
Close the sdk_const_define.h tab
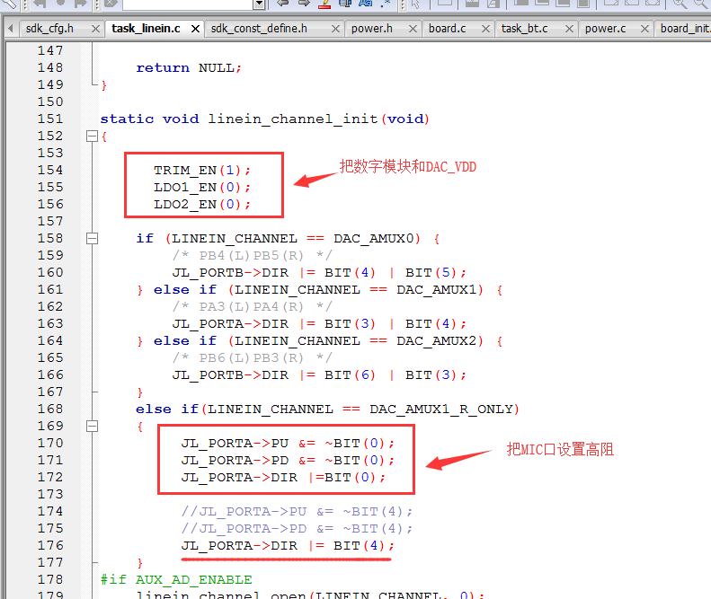click(x=335, y=29)
